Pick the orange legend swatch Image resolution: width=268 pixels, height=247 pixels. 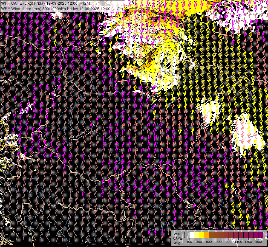[x=206, y=235]
